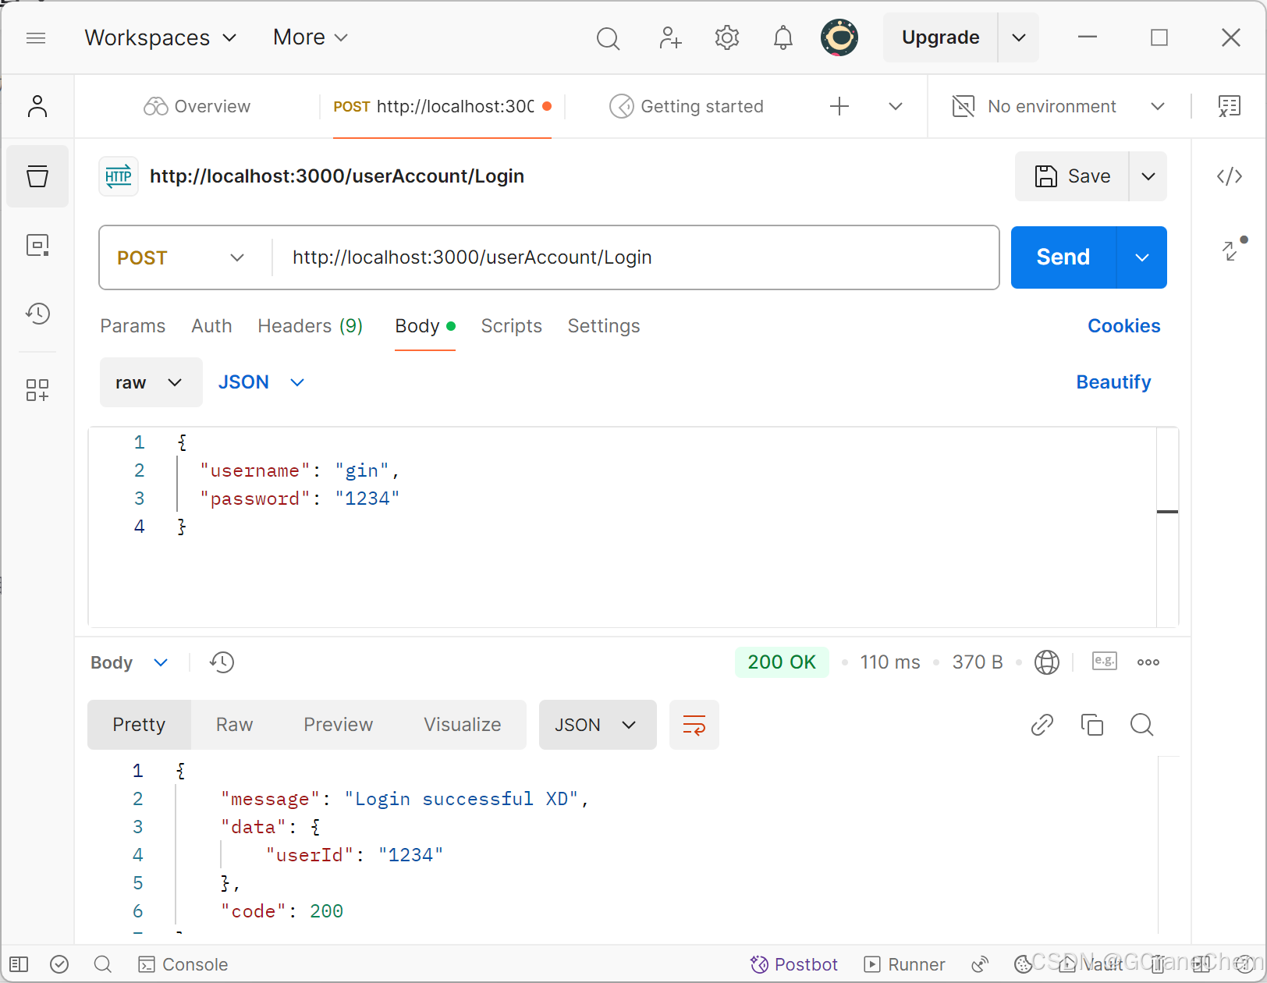Viewport: 1267px width, 983px height.
Task: Click the Find and replace icon in status bar
Action: [102, 964]
